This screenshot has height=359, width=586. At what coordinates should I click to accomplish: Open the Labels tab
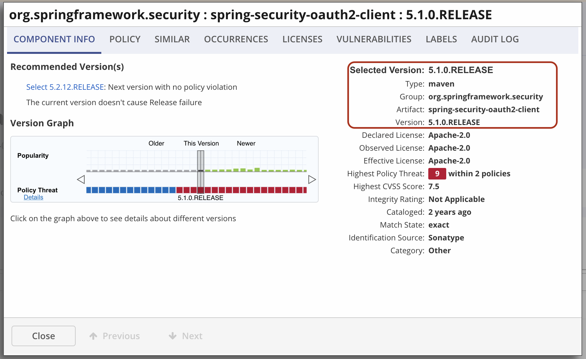point(441,39)
